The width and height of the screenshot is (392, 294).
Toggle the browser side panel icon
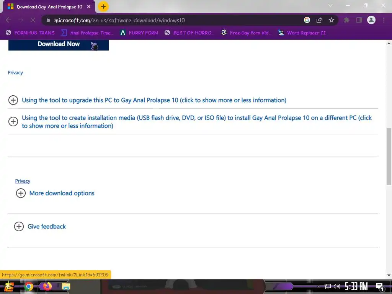tap(359, 20)
